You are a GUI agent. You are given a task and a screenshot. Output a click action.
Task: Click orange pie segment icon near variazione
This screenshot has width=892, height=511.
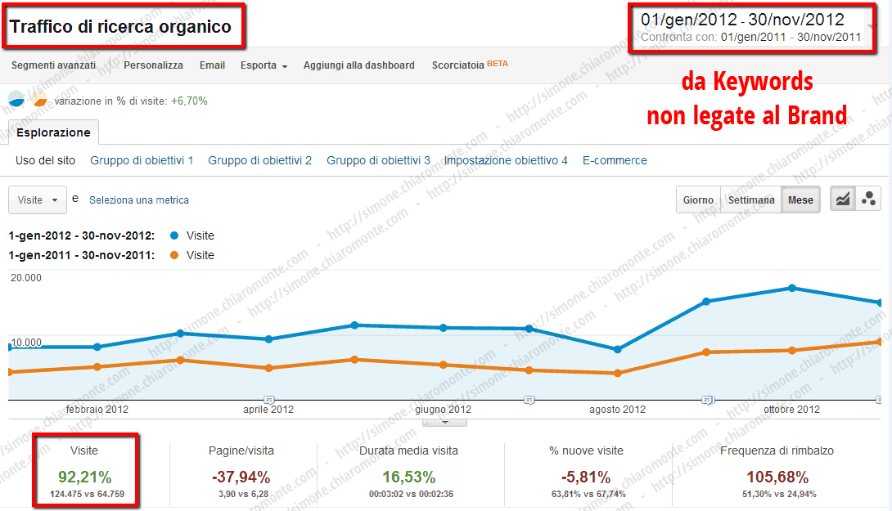tap(39, 99)
